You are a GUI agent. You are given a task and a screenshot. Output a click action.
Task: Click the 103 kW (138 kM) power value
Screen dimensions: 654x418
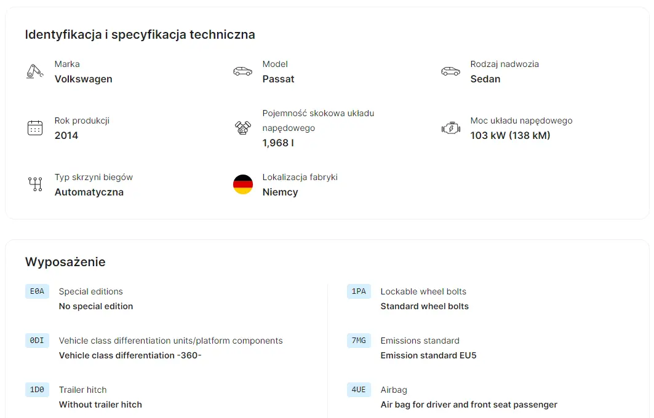pos(510,135)
